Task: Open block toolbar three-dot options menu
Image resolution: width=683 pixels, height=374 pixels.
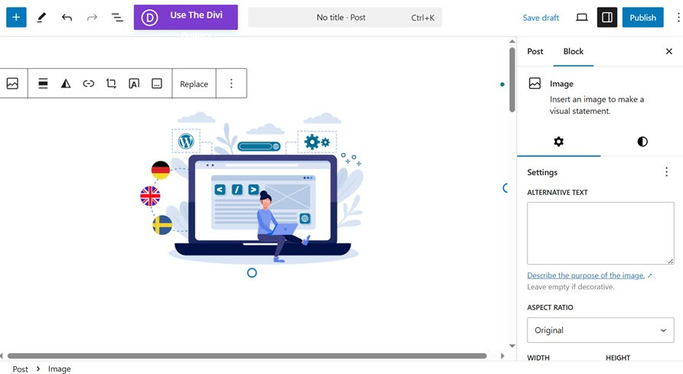Action: [x=231, y=84]
